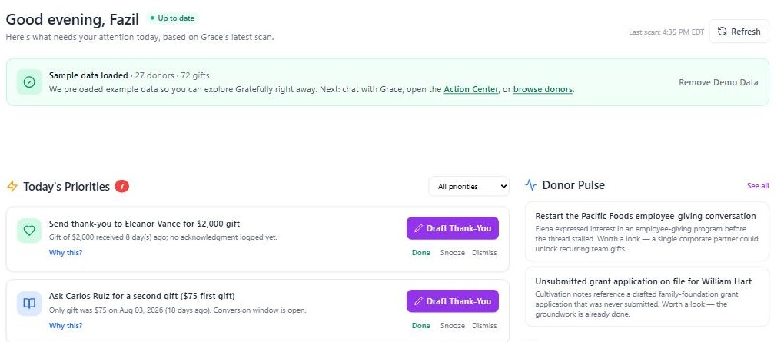This screenshot has width=784, height=342.
Task: Open the Action Center link
Action: pos(471,89)
